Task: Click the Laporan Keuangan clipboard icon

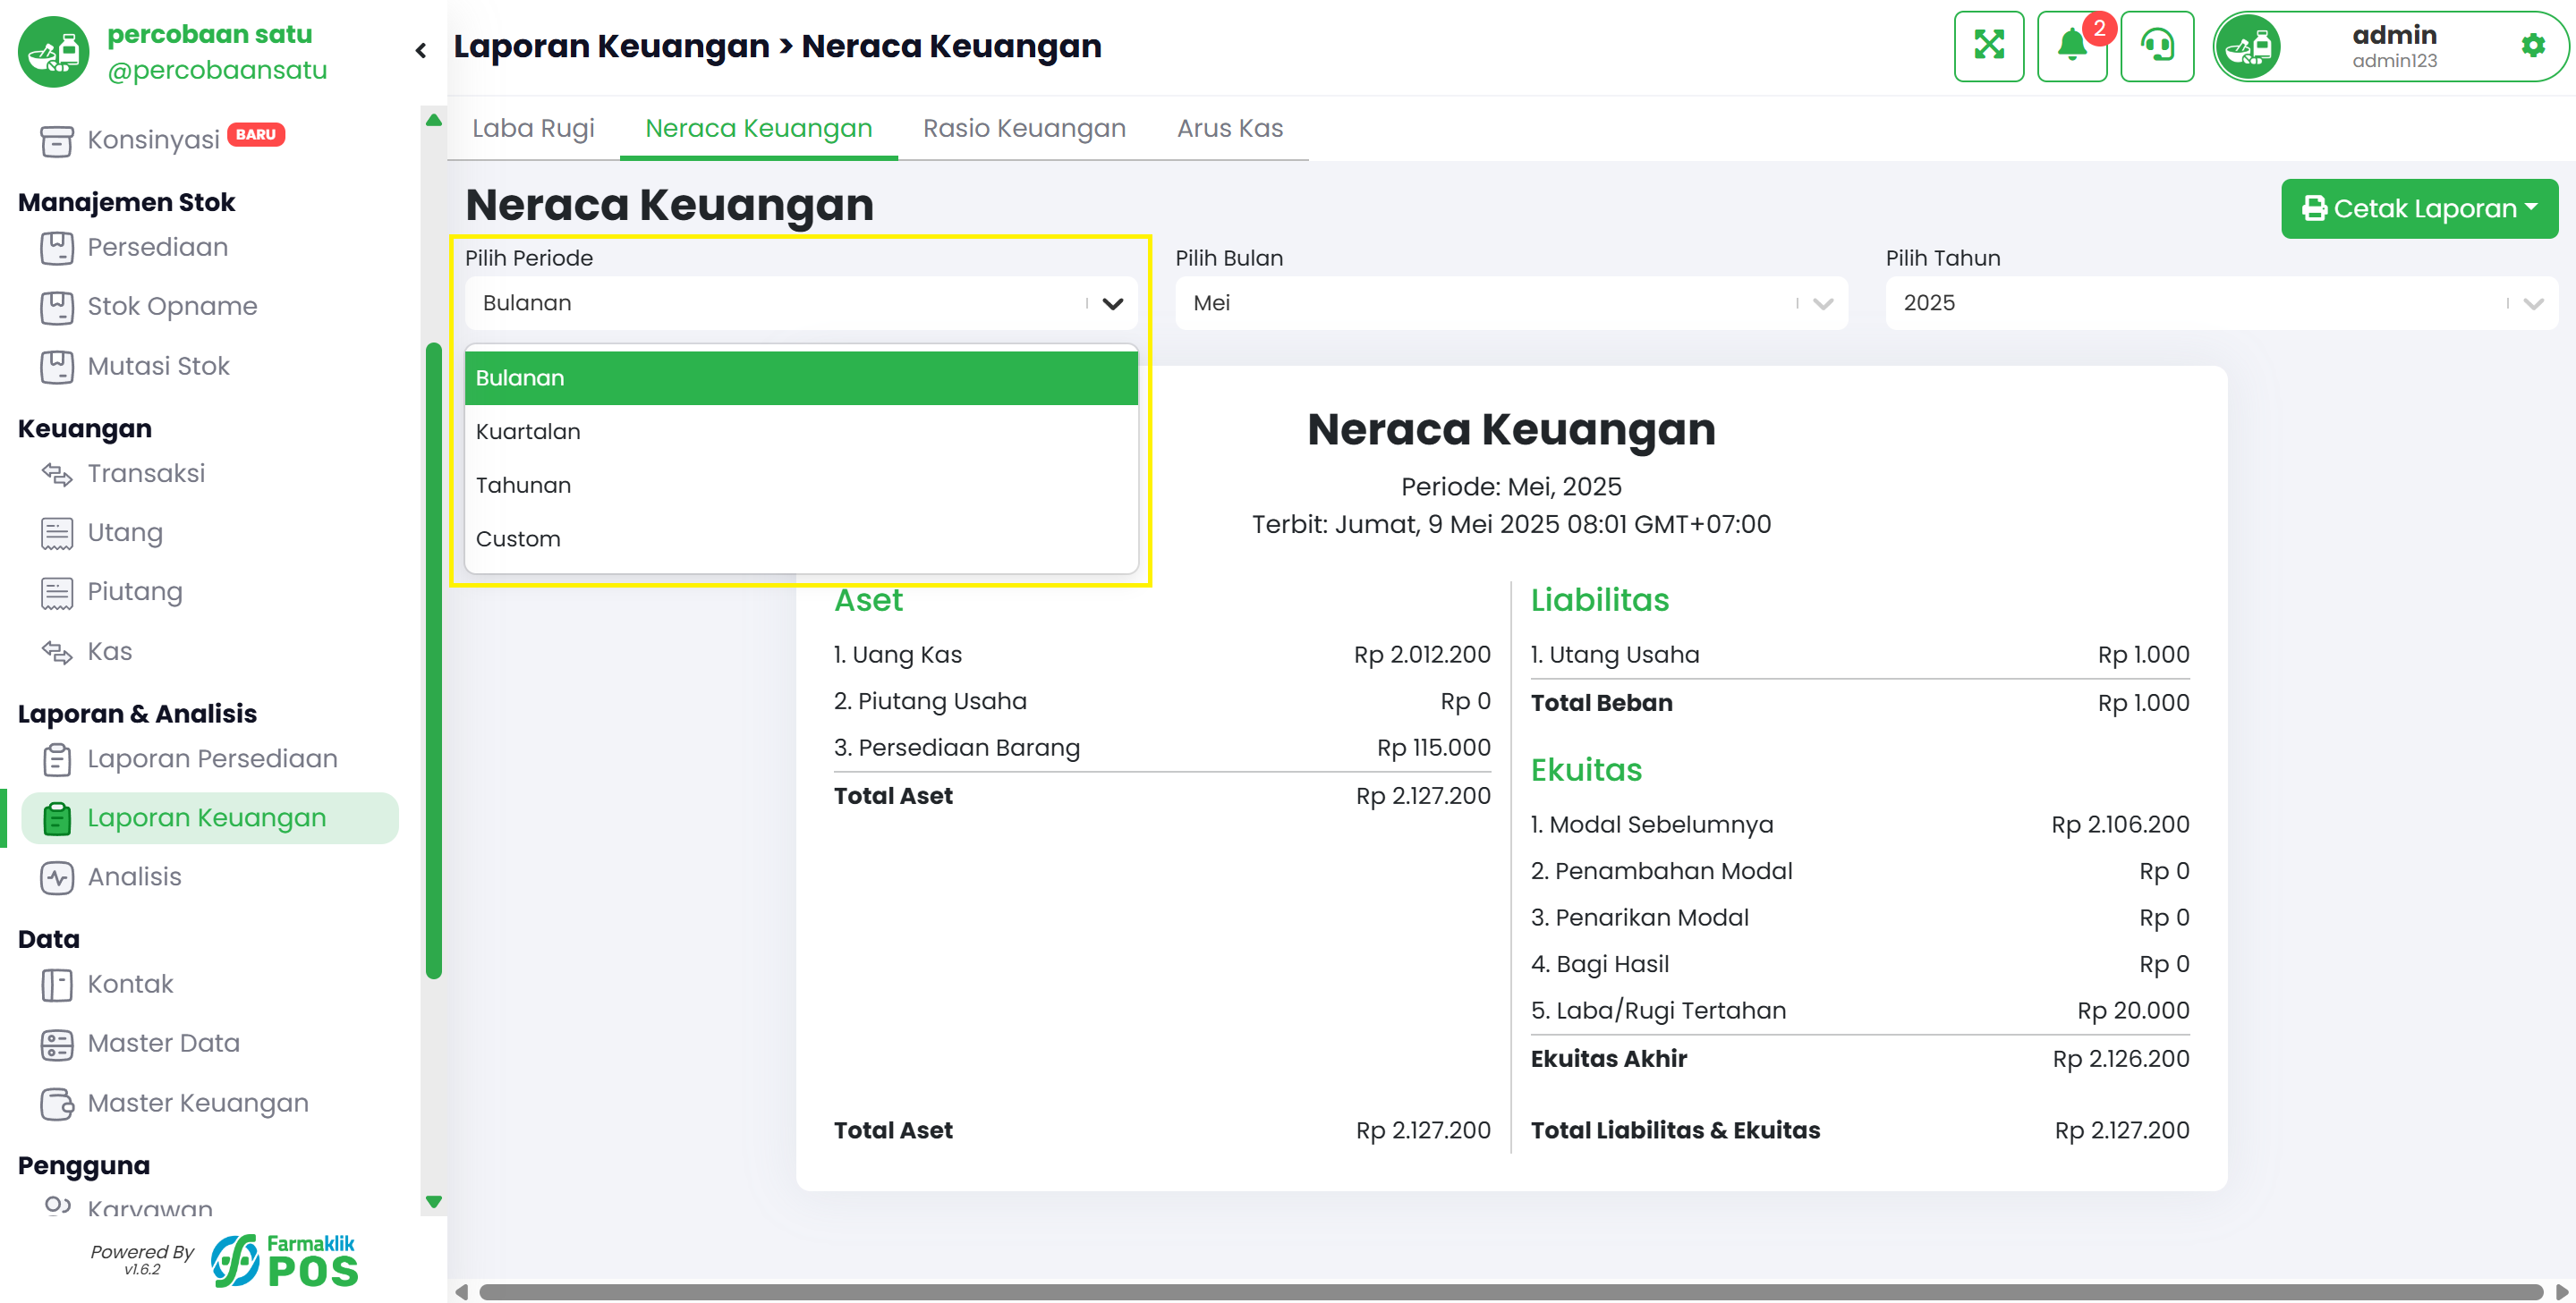Action: tap(56, 818)
